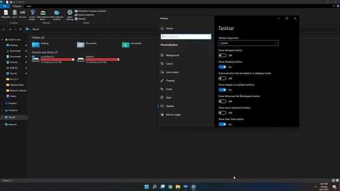The height and width of the screenshot is (191, 340).
Task: Expand the Network tree node
Action: click(x=2, y=125)
